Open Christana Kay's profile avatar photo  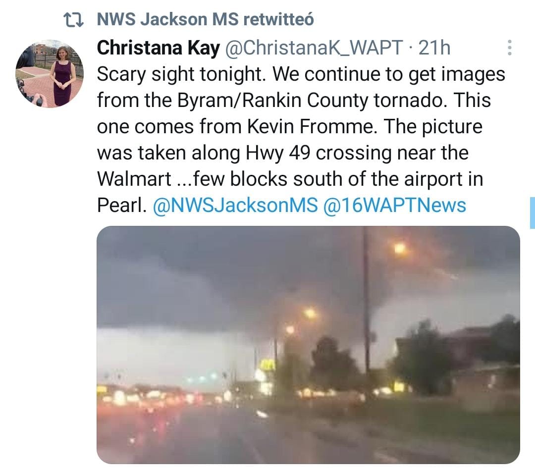point(50,74)
